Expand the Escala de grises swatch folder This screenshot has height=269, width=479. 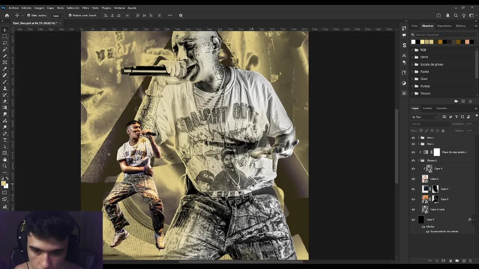(412, 64)
